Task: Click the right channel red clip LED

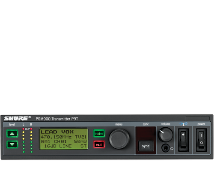Action: pos(31,129)
